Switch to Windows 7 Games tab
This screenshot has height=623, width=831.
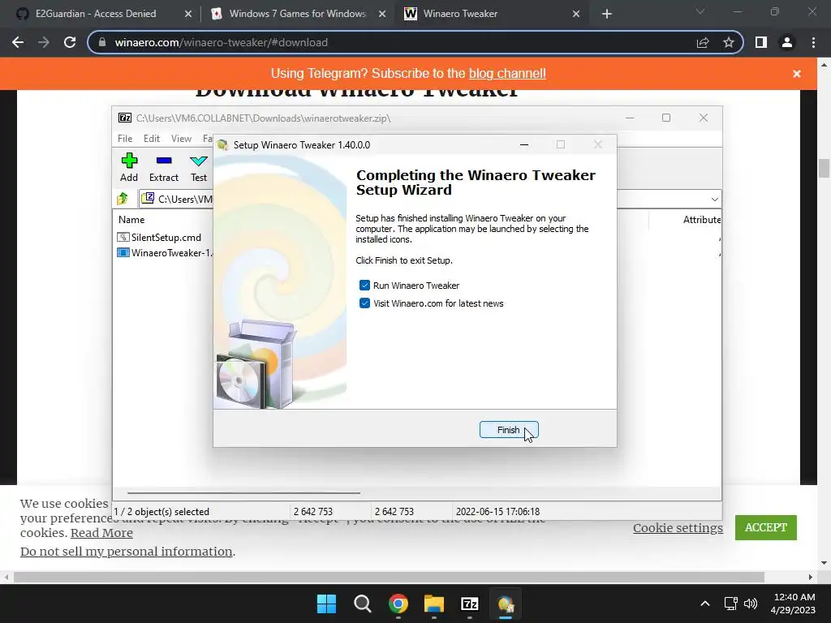[x=297, y=14]
